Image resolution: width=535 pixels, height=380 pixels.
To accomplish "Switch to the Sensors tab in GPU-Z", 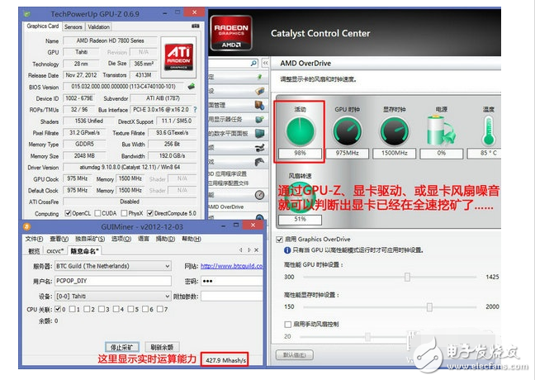I will point(73,26).
